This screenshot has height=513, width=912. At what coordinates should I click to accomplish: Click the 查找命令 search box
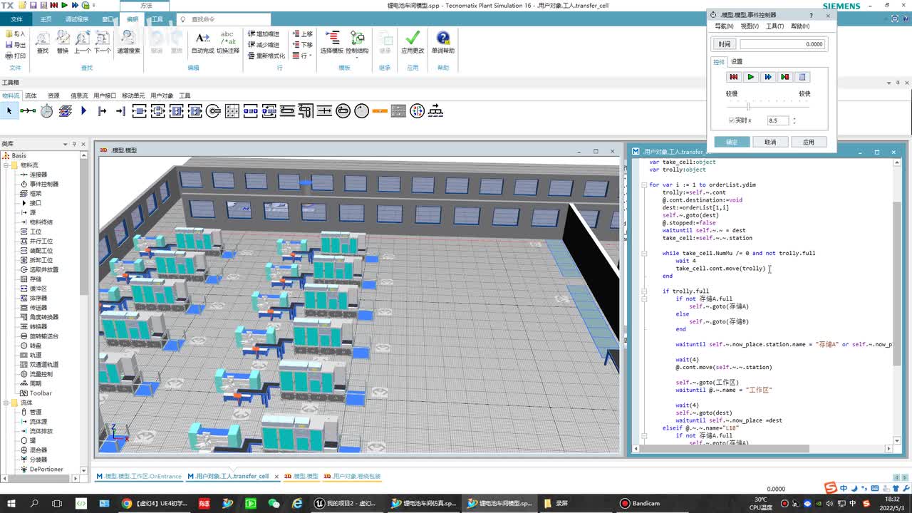[223, 19]
